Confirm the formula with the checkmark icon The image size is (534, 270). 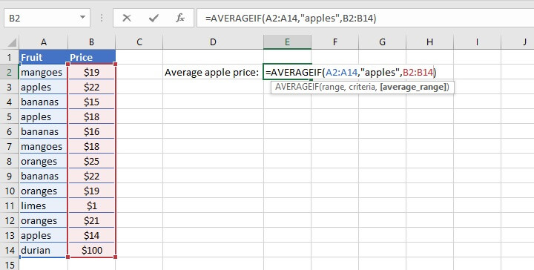pos(154,18)
